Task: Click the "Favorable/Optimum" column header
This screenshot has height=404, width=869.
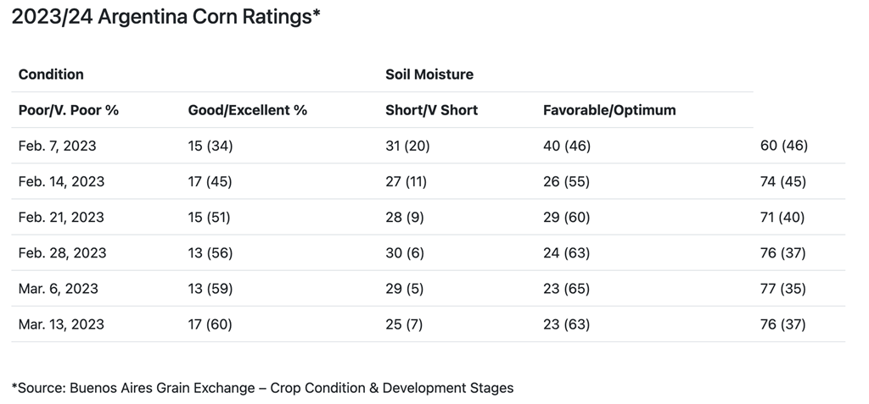Action: tap(609, 110)
